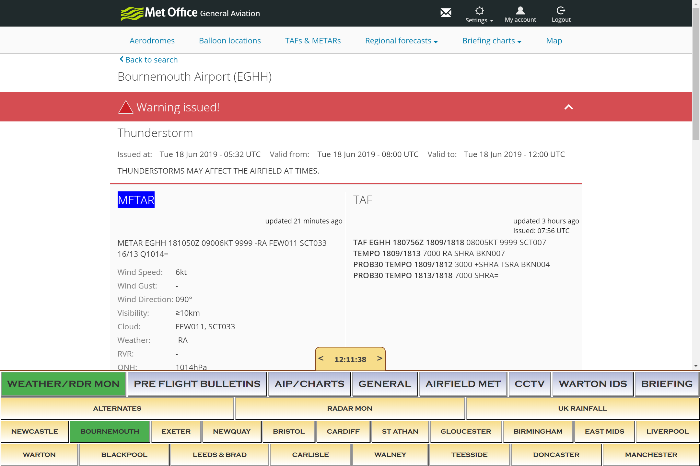Select WALNEY airfield button
The image size is (700, 466).
(x=390, y=455)
